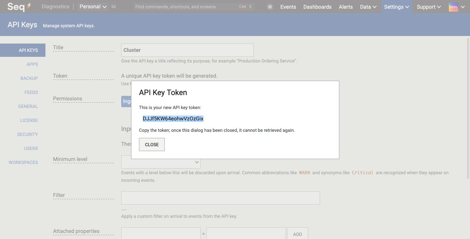Open USERS settings section
Viewport: 470px width, 239px height.
click(x=31, y=148)
